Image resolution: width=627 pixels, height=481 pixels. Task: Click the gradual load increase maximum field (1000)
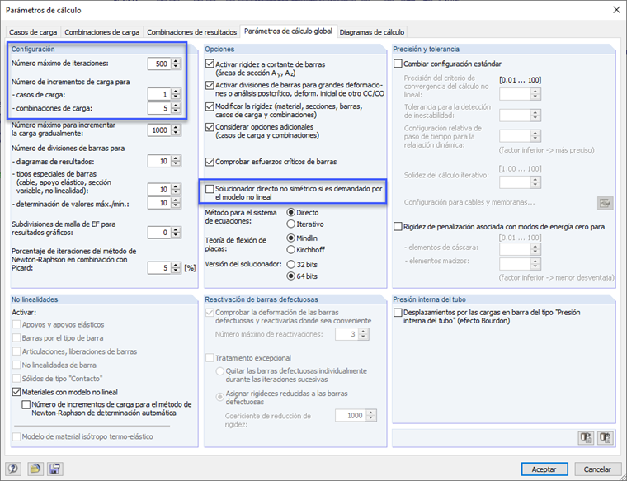(x=159, y=130)
